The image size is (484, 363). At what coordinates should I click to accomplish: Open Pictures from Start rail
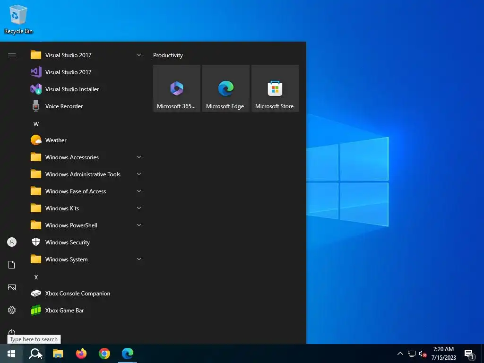12,287
